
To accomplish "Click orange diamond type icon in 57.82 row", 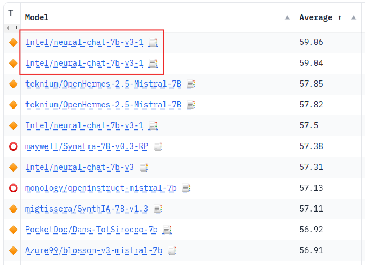I will 14,105.
